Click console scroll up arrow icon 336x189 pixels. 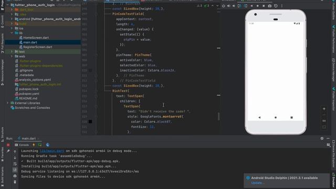pyautogui.click(x=15, y=152)
